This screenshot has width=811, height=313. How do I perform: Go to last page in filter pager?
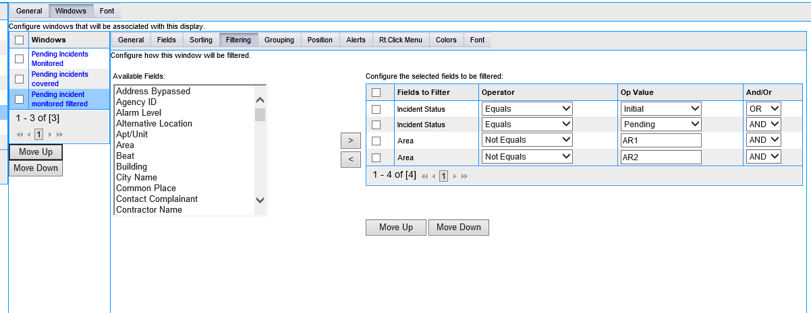pyautogui.click(x=464, y=176)
